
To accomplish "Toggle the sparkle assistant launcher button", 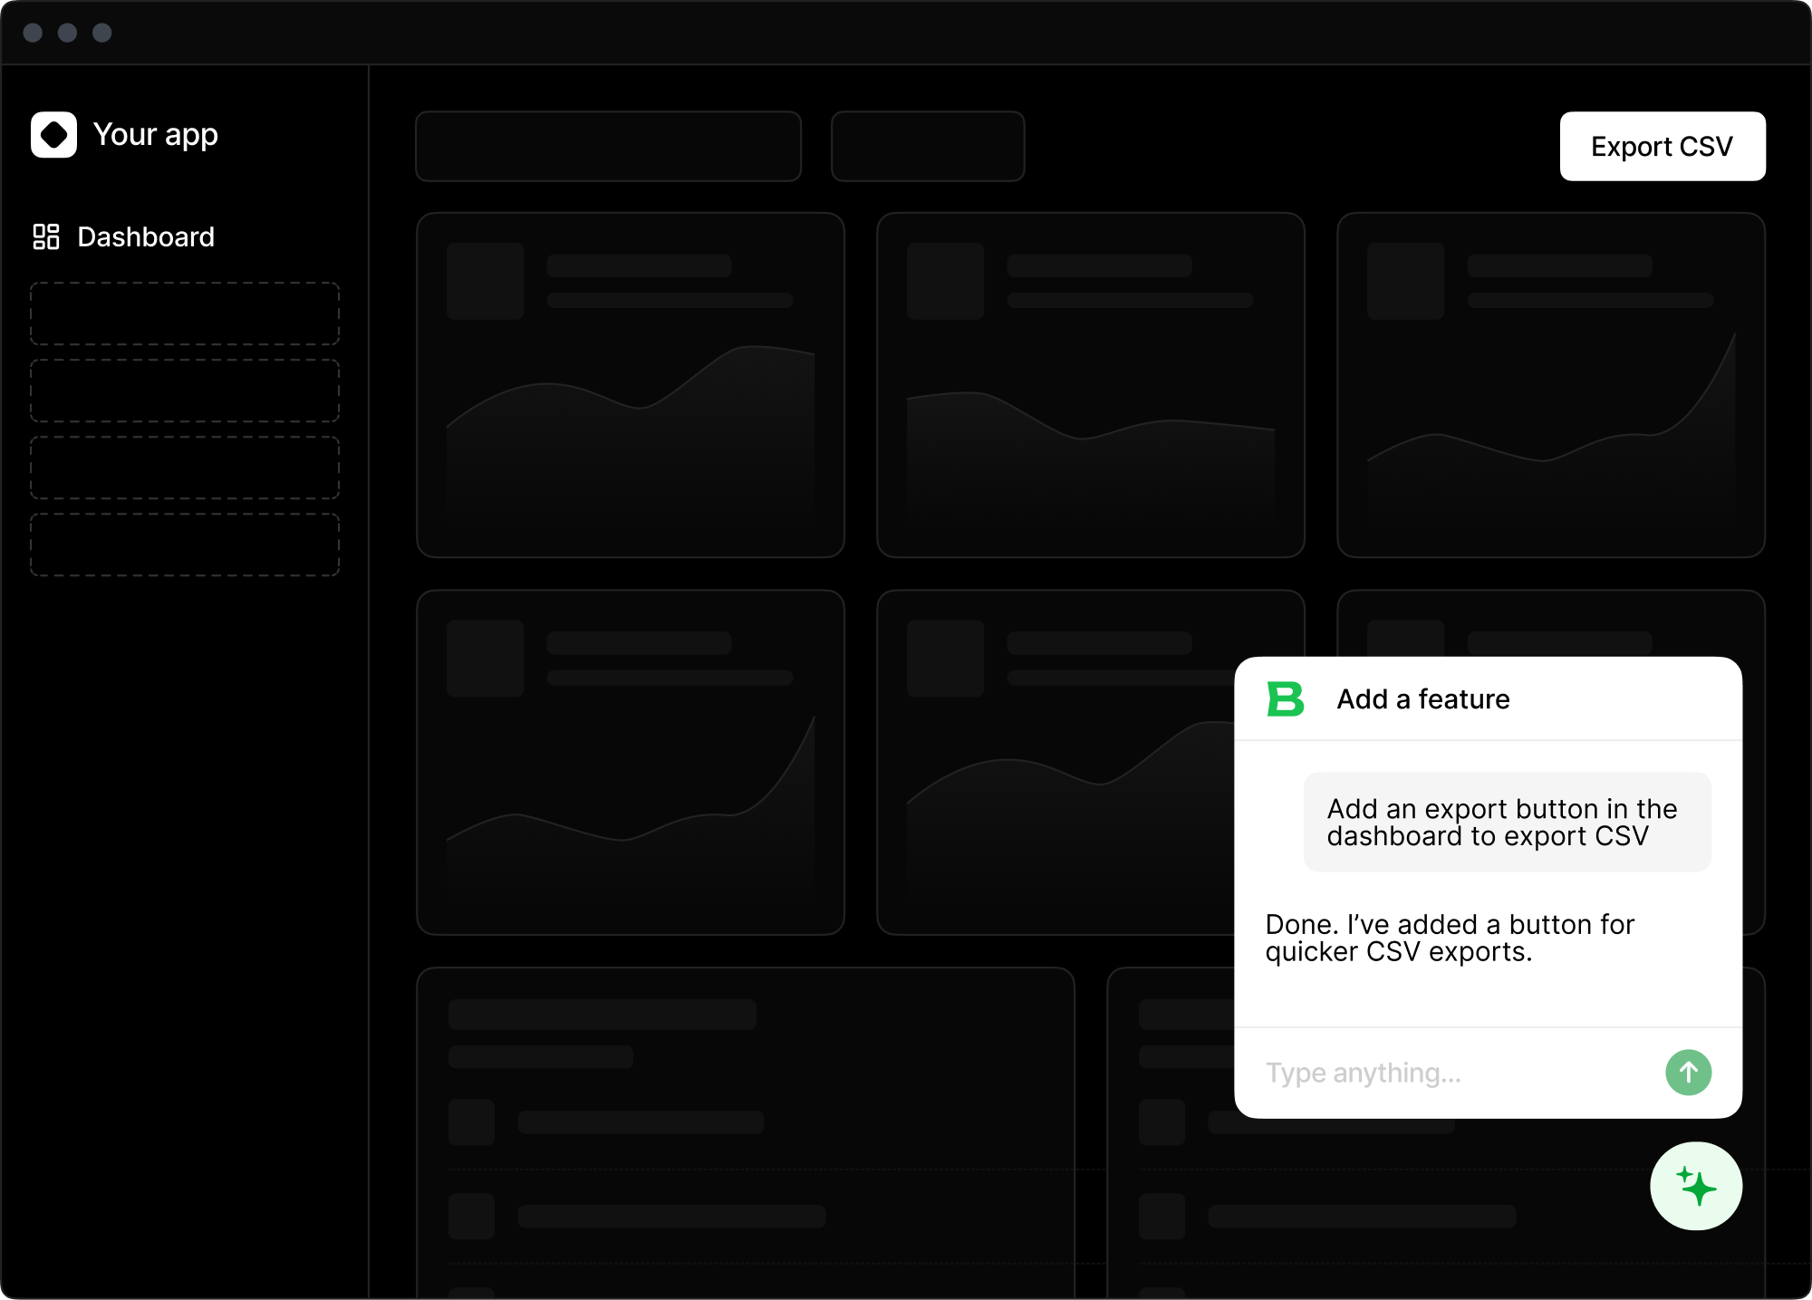I will 1696,1186.
